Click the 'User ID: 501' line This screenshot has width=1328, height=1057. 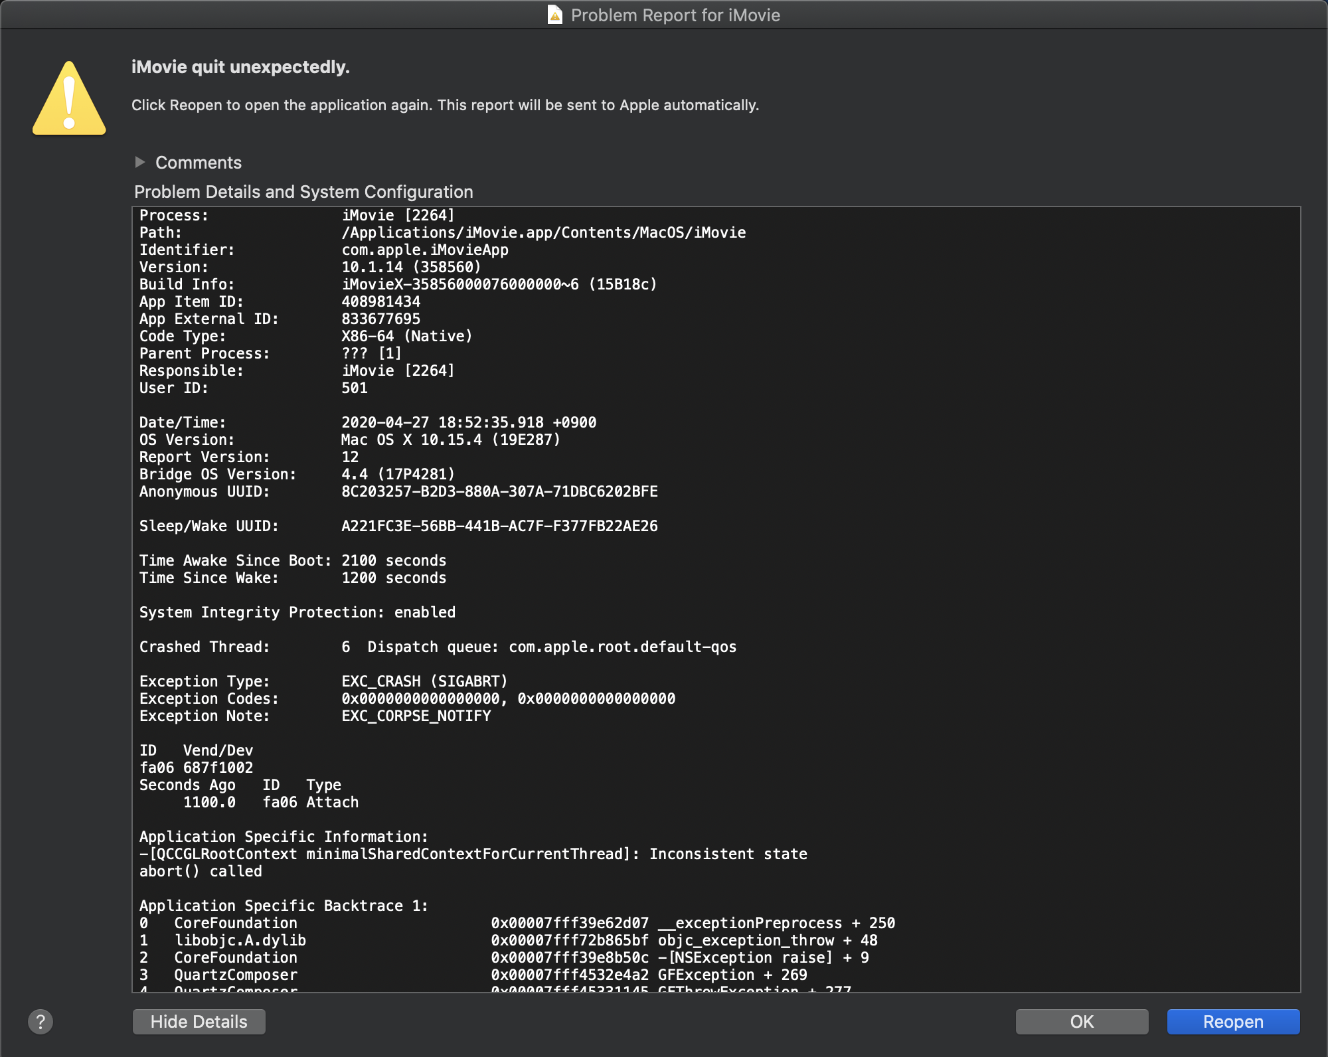[x=254, y=388]
